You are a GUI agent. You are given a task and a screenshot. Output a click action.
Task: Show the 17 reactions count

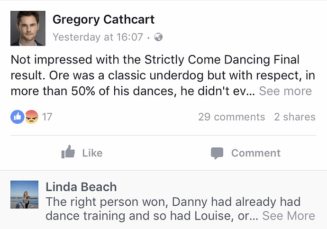coord(47,117)
